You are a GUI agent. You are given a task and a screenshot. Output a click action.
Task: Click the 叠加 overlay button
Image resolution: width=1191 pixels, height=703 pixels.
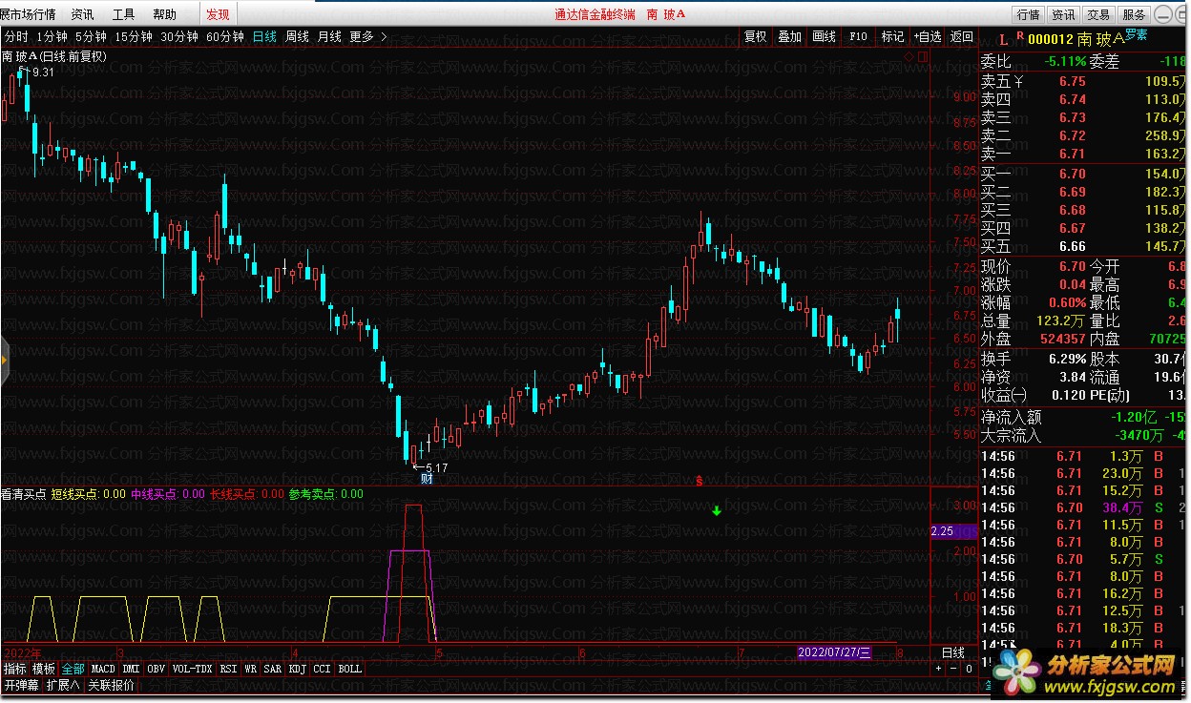(x=789, y=36)
